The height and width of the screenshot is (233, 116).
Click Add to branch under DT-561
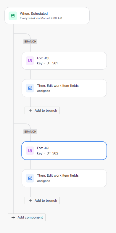point(42,110)
